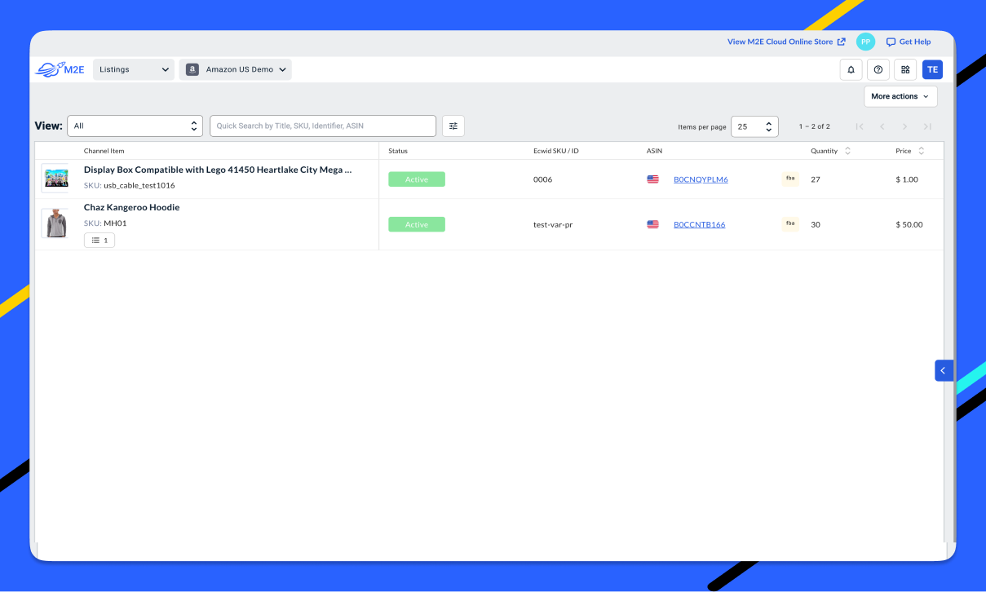Click the PP avatar in the header
986x592 pixels.
point(865,42)
